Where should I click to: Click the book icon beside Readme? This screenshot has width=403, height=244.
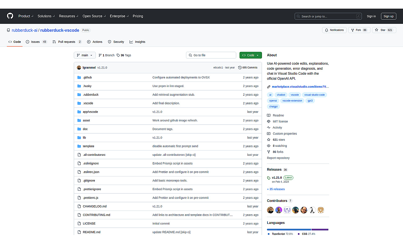point(269,115)
